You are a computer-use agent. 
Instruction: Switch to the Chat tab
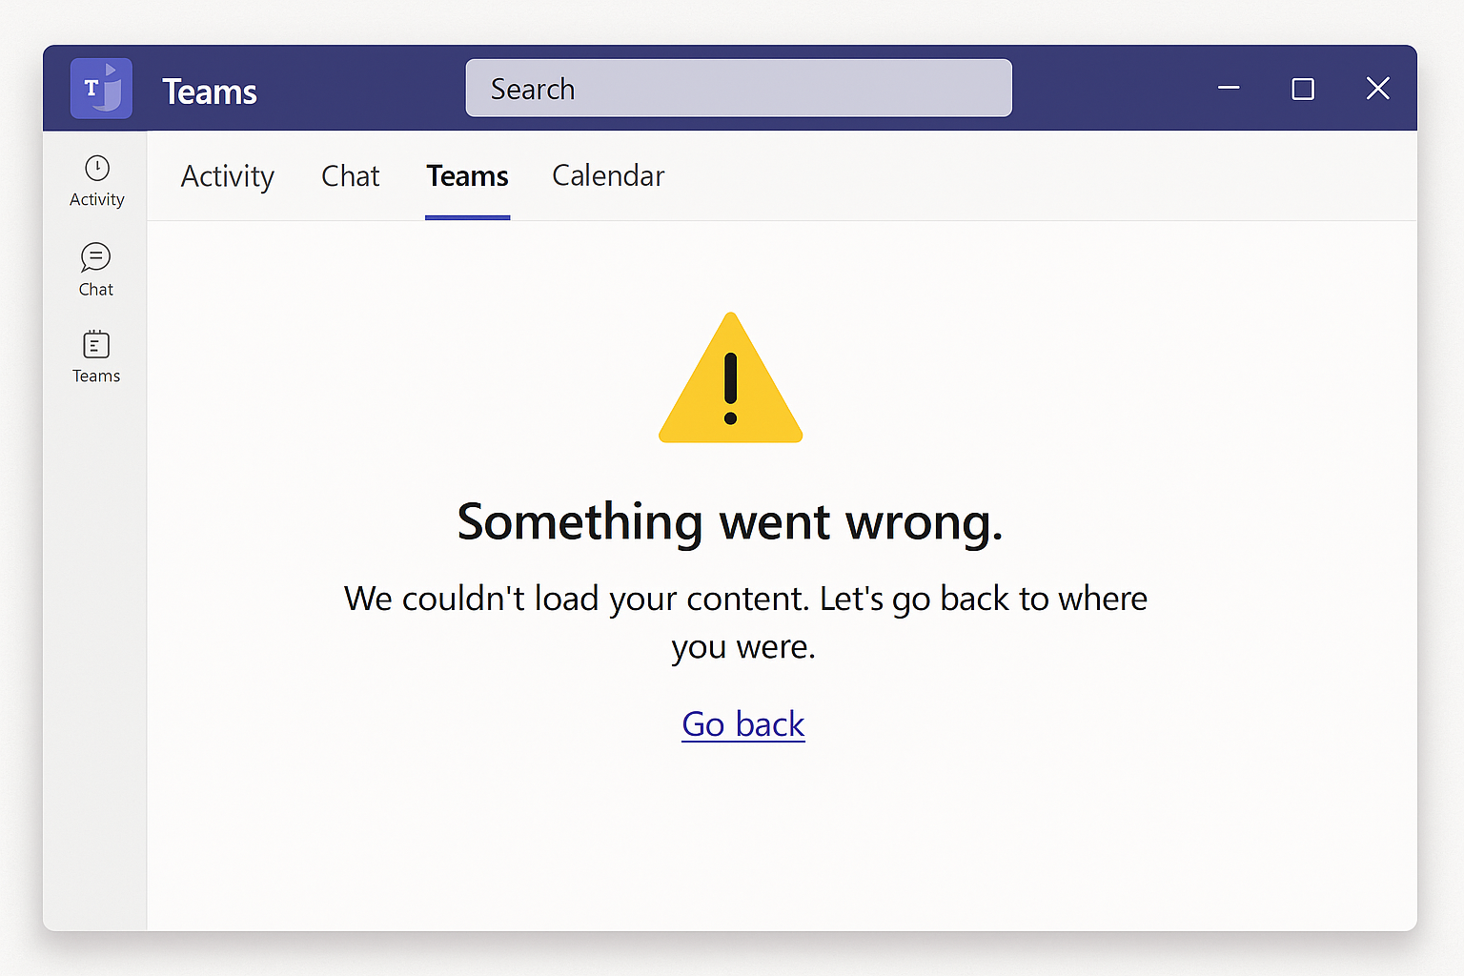coord(351,175)
